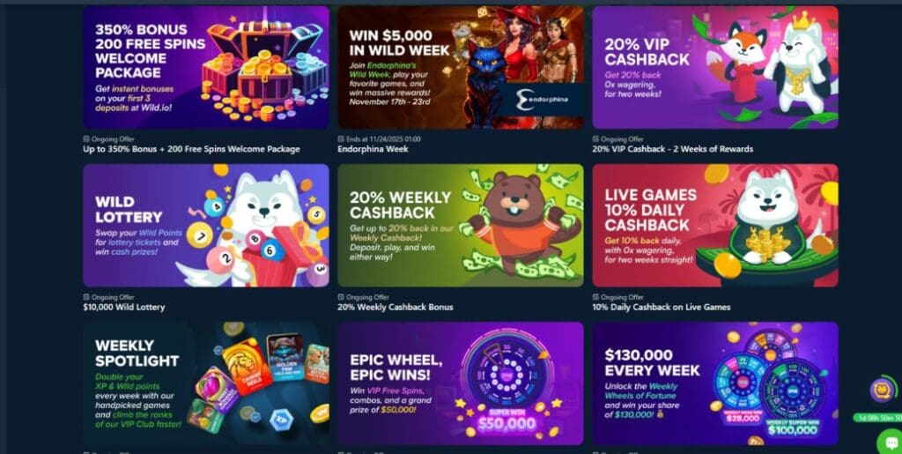Open the Win $5,000 in Wild Week banner
The height and width of the screenshot is (454, 902).
pyautogui.click(x=460, y=67)
